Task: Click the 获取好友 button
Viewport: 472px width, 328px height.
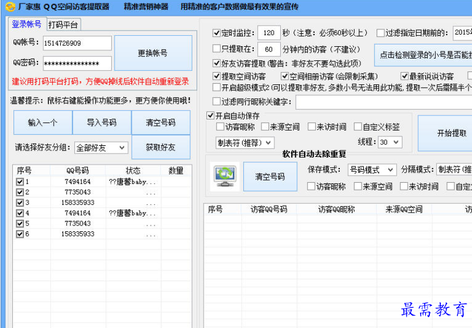Action: (161, 147)
